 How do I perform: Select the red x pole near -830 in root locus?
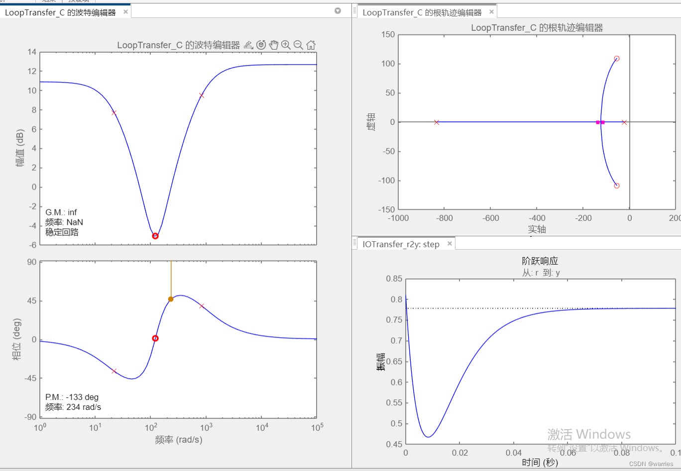point(437,122)
